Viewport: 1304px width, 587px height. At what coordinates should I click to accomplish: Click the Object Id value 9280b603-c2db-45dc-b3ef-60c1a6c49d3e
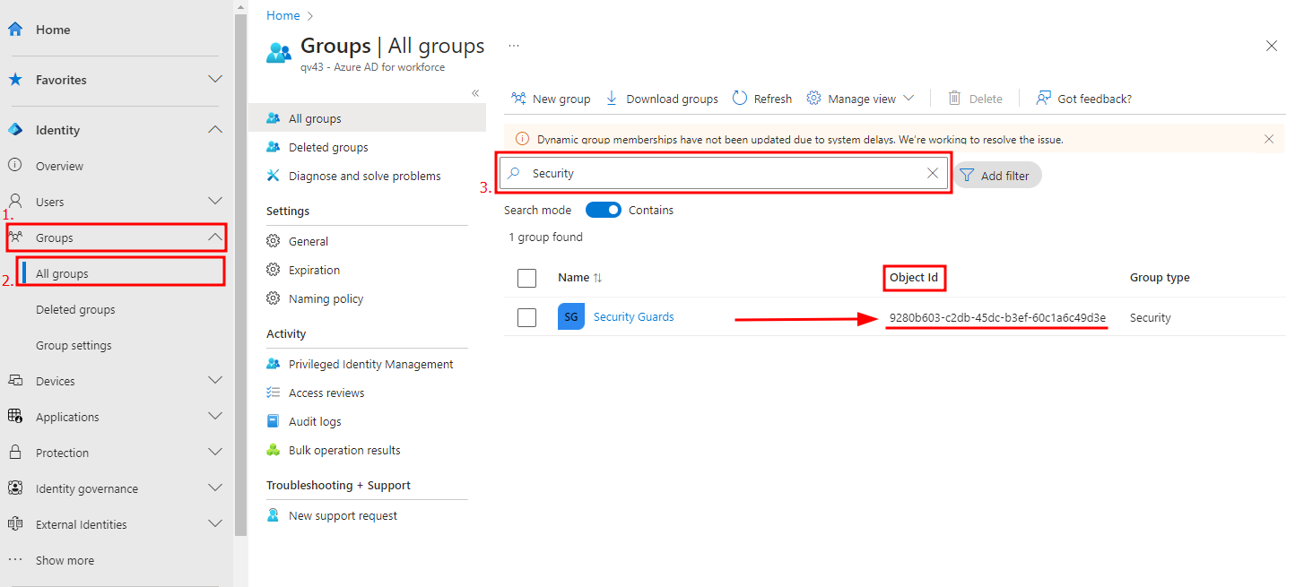(x=997, y=317)
